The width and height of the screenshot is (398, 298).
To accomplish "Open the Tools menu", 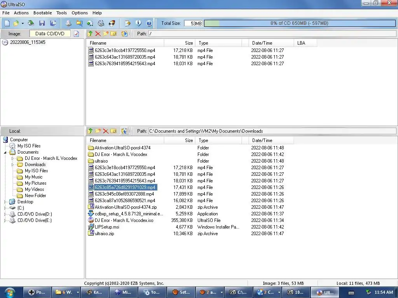I will click(61, 13).
